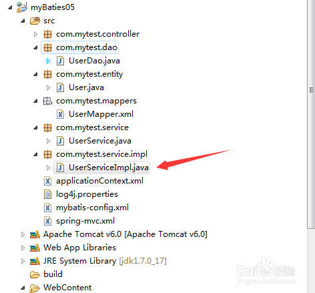Screen dimensions: 315x293
Task: Select UserMapper.xml file name
Action: click(101, 114)
